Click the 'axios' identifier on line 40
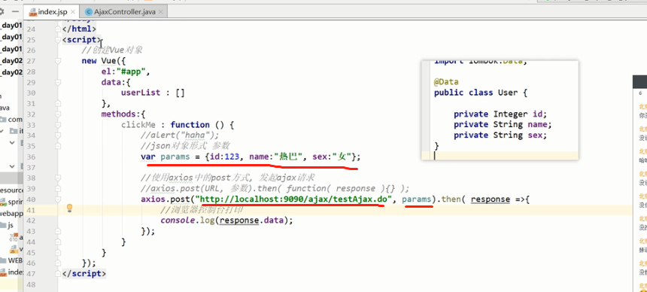The height and width of the screenshot is (292, 647). click(153, 199)
